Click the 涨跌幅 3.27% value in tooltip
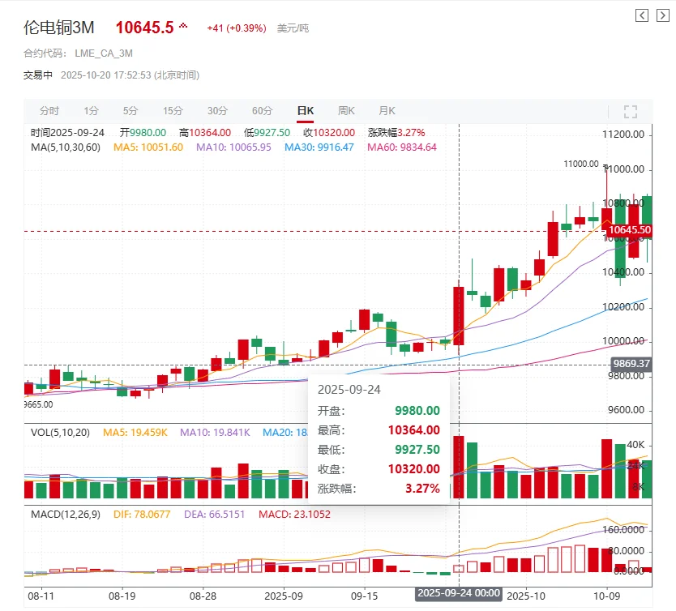676x611 pixels. [x=421, y=489]
